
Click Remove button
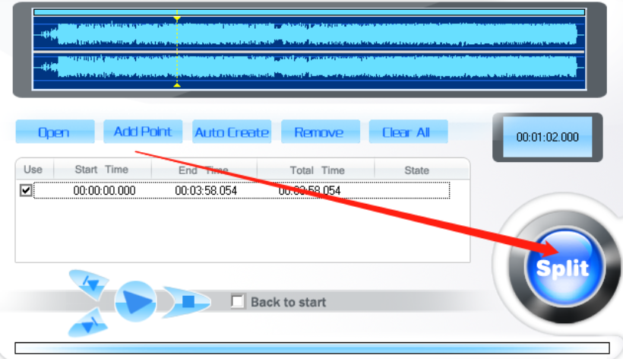click(x=321, y=132)
